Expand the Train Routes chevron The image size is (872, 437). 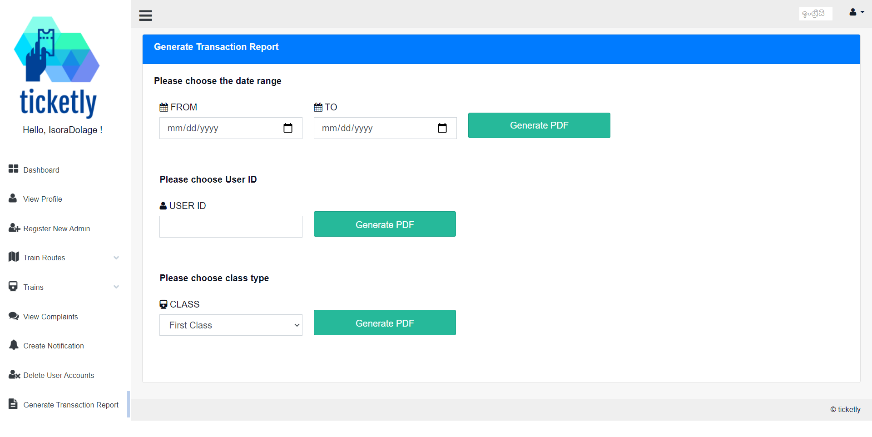[x=116, y=258]
